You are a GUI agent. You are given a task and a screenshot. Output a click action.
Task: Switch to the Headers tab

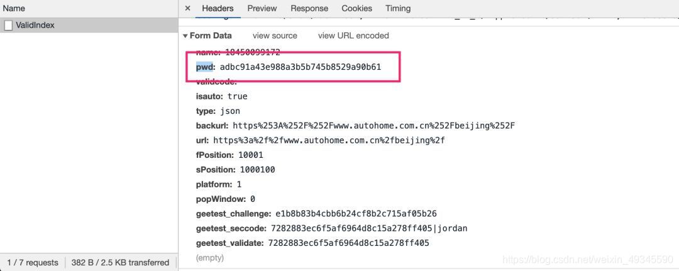pyautogui.click(x=218, y=8)
